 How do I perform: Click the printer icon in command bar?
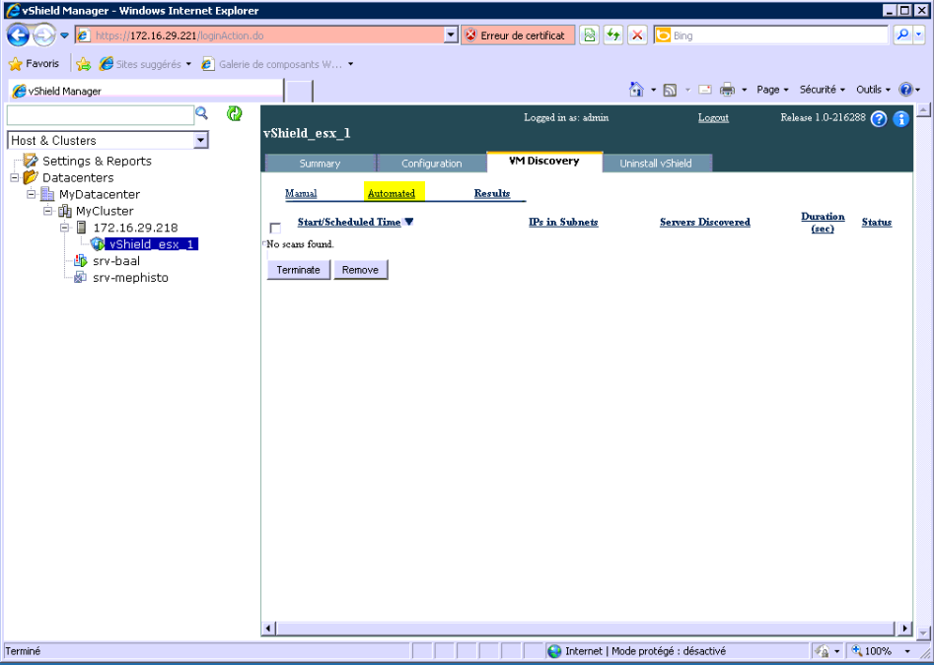pos(727,90)
